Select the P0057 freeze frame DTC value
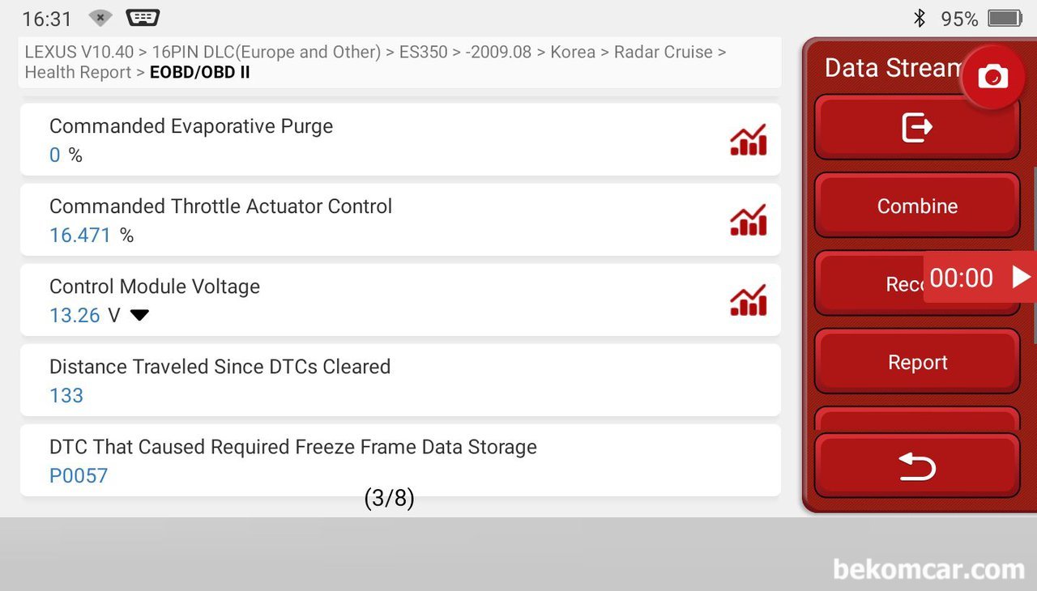The height and width of the screenshot is (591, 1037). [79, 475]
